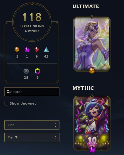Click the red Legendary tier gem icon
The width and height of the screenshot is (124, 155).
tap(37, 49)
